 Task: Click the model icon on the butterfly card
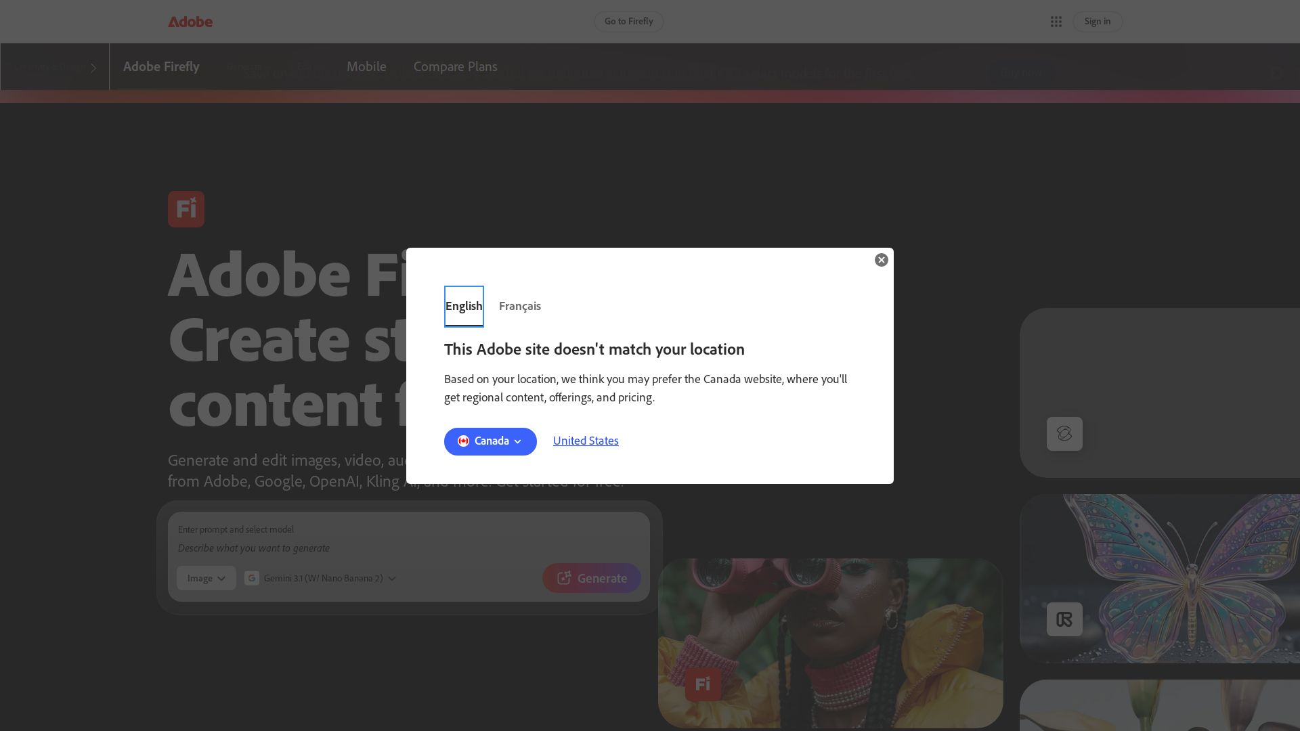[x=1064, y=619]
